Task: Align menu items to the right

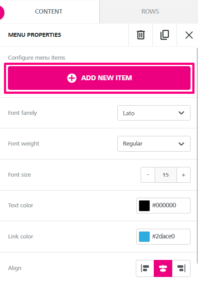Action: tap(181, 268)
